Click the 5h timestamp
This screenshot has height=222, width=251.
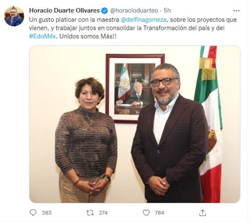(167, 11)
